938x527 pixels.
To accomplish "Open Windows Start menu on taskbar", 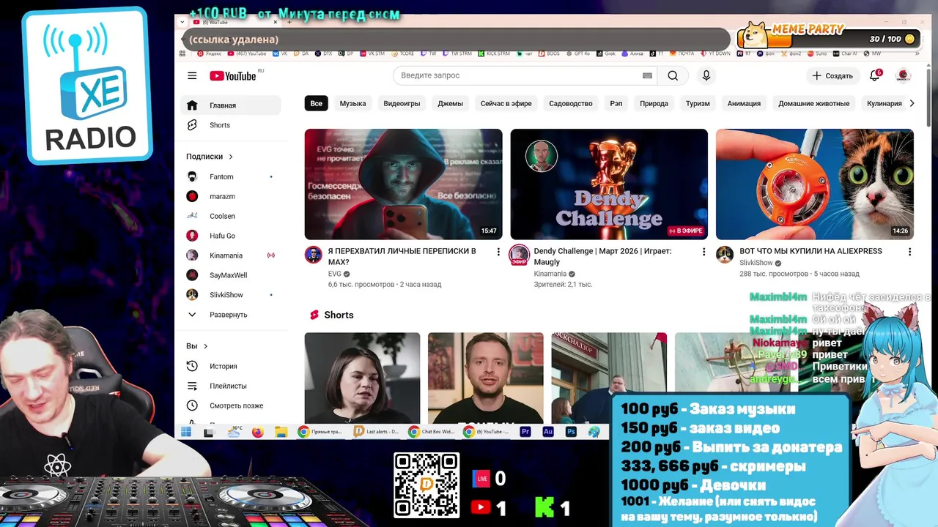I will click(186, 432).
